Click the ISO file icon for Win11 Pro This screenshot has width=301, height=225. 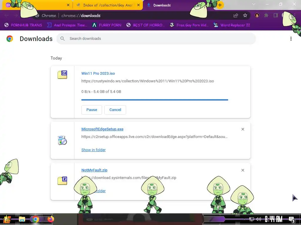pyautogui.click(x=62, y=75)
